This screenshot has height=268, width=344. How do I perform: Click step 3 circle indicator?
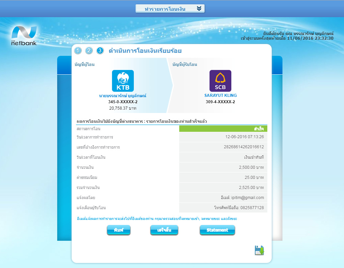pyautogui.click(x=100, y=51)
